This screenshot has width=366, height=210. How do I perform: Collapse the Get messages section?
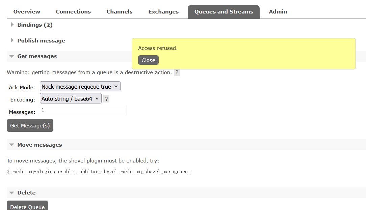tap(37, 56)
